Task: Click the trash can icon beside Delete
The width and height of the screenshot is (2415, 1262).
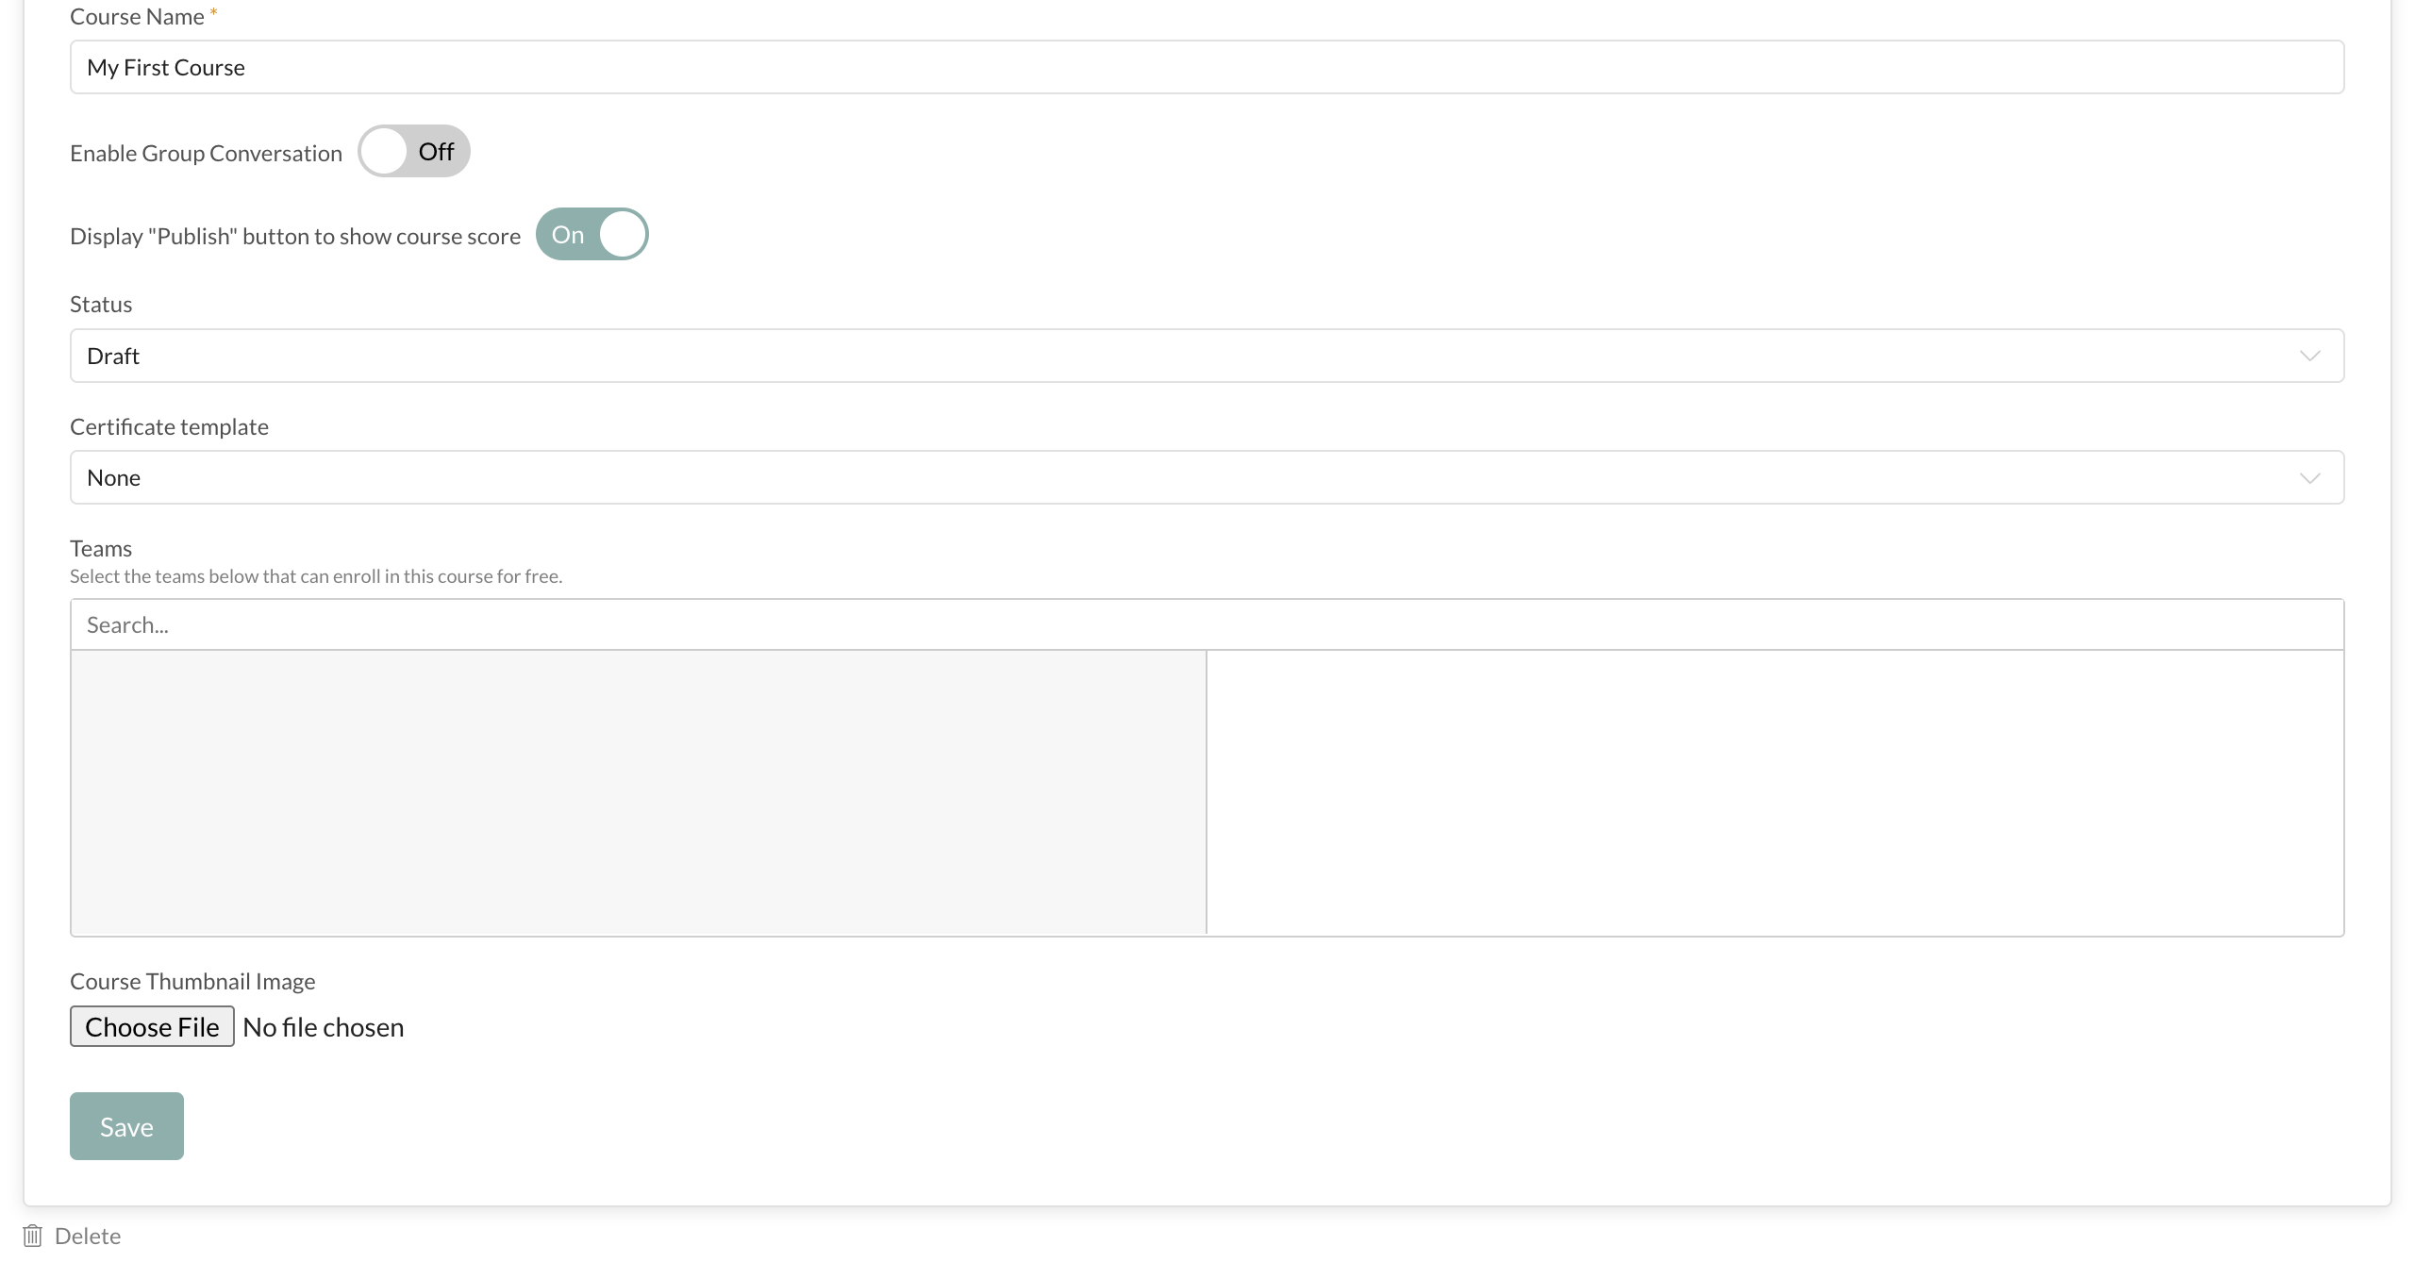Action: (x=33, y=1236)
